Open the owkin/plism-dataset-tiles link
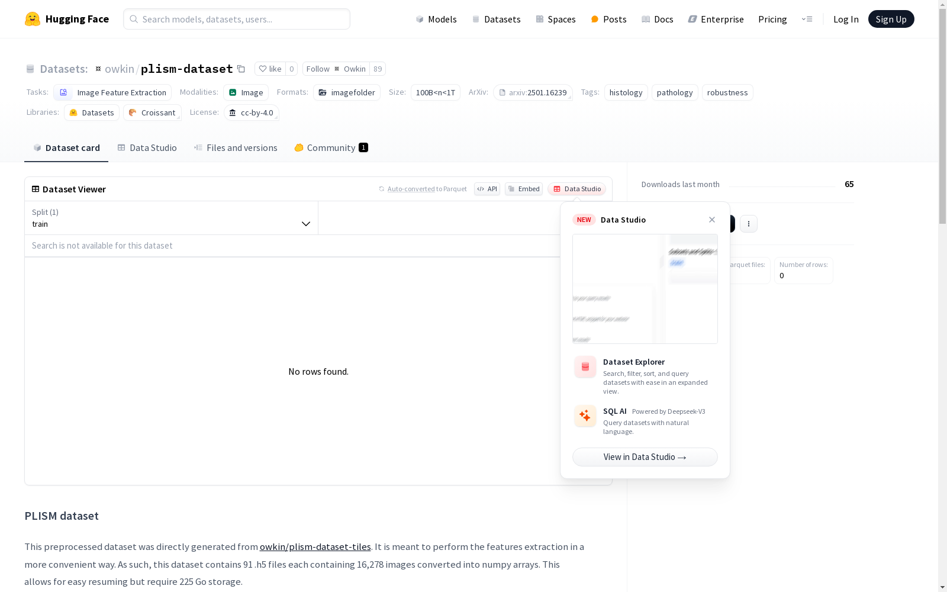 click(x=315, y=547)
